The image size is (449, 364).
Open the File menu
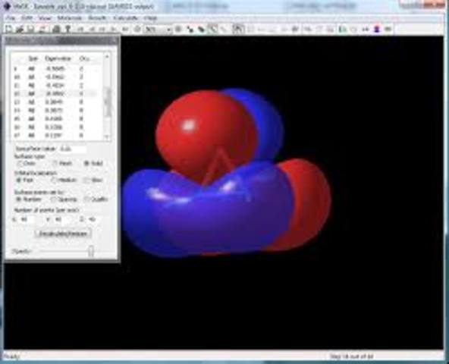tap(11, 18)
